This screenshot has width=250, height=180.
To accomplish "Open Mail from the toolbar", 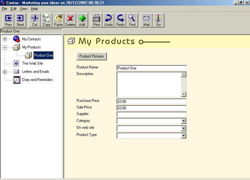I will click(x=146, y=20).
